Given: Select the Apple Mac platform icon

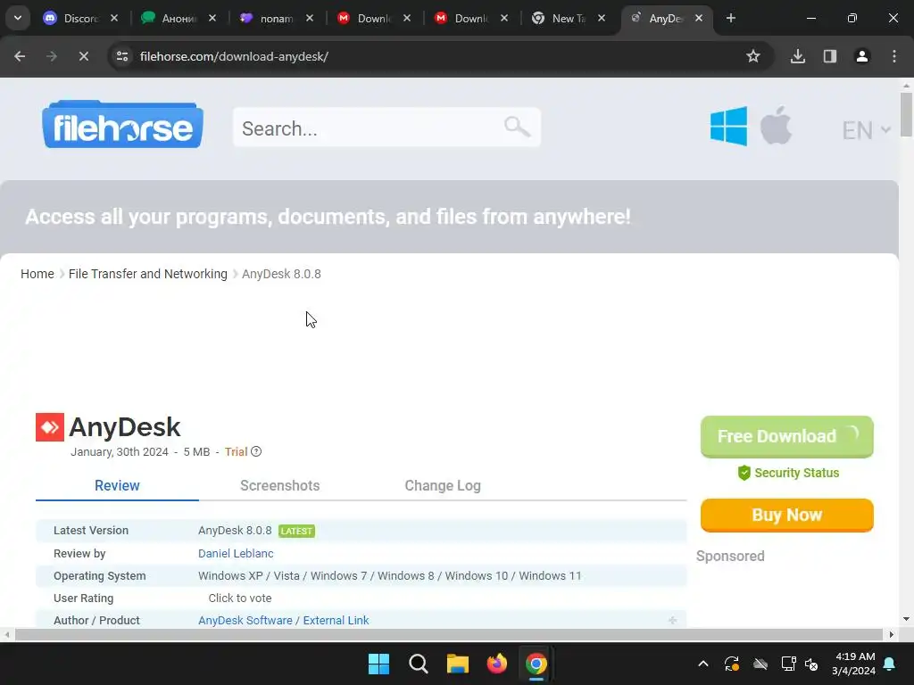Looking at the screenshot, I should pyautogui.click(x=777, y=125).
